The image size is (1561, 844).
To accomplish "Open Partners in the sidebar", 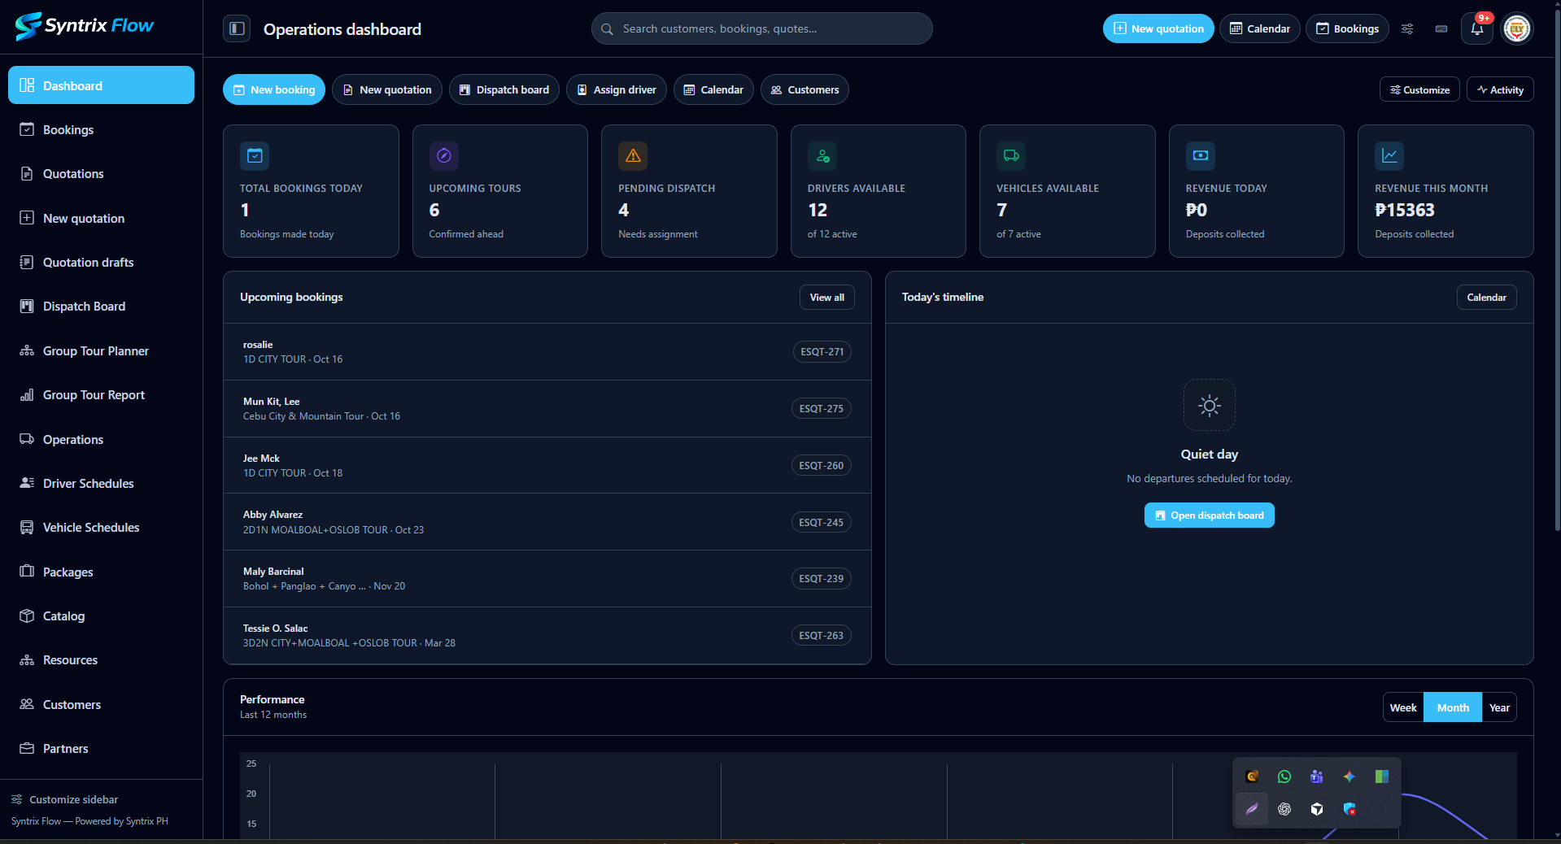I will click(x=101, y=748).
